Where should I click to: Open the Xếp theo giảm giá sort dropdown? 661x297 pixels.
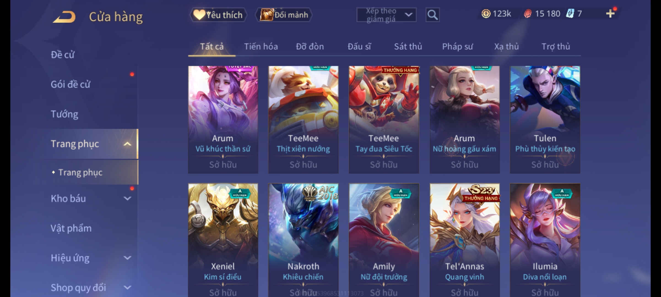click(386, 15)
